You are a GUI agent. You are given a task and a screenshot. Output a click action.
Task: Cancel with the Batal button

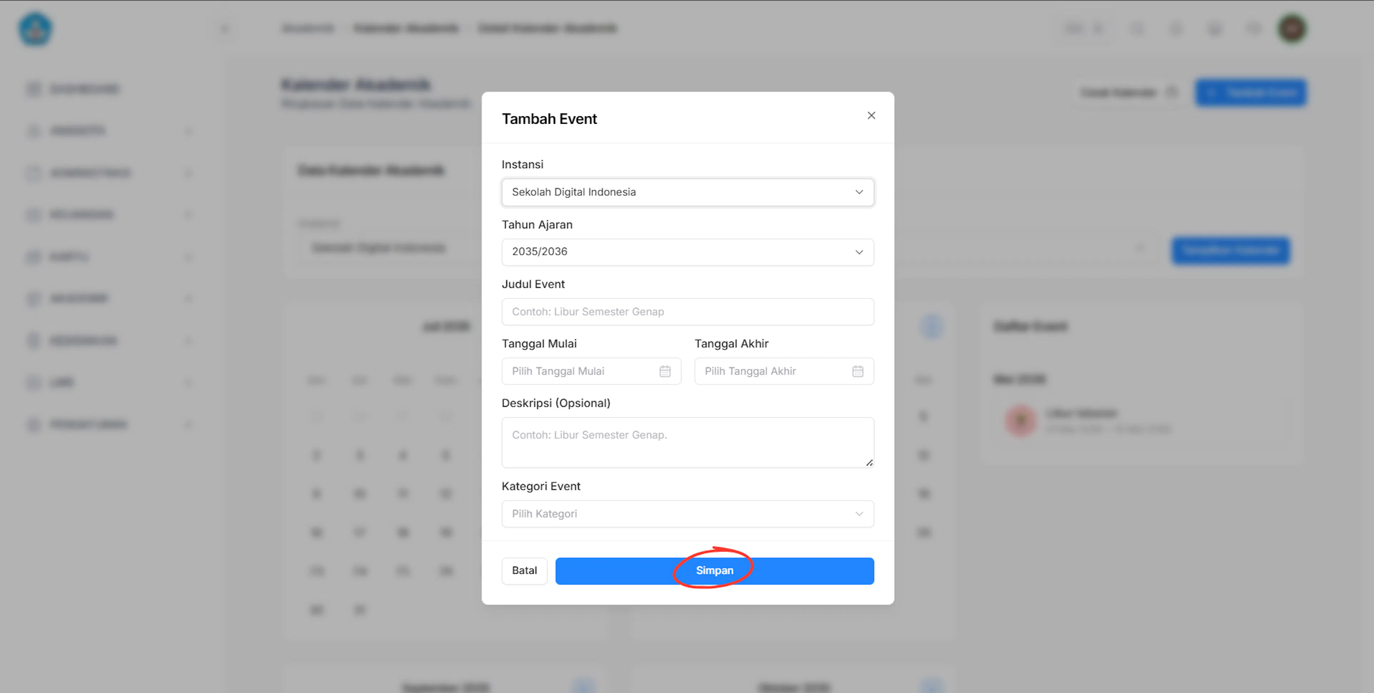(524, 571)
